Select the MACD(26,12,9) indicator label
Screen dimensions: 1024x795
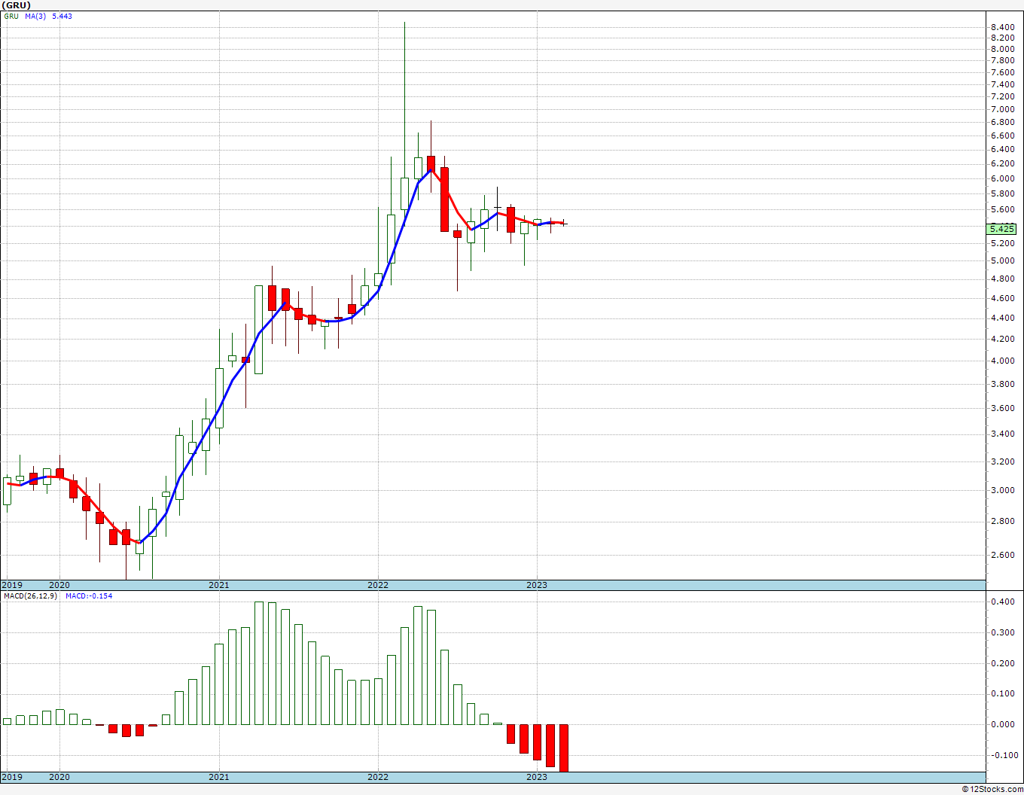pos(30,596)
